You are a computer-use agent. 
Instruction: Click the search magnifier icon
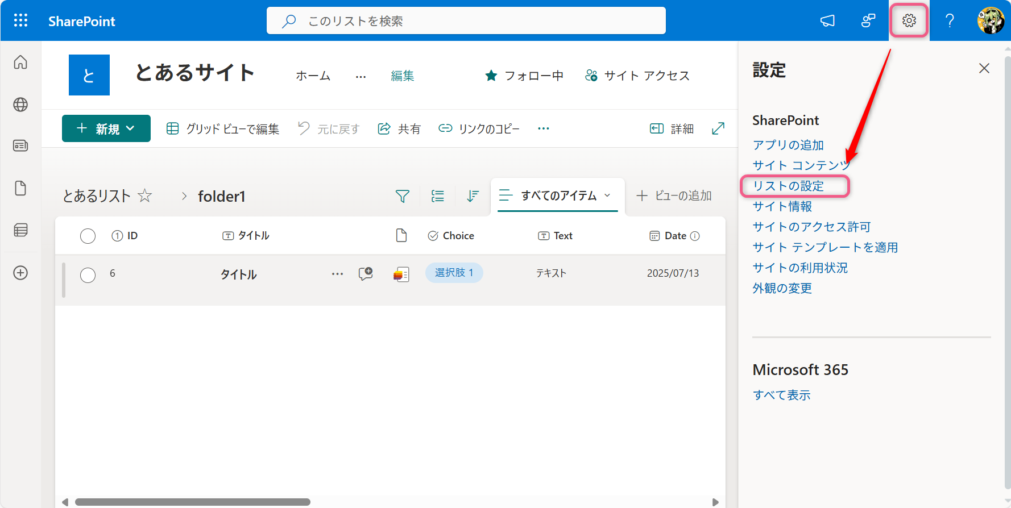289,21
